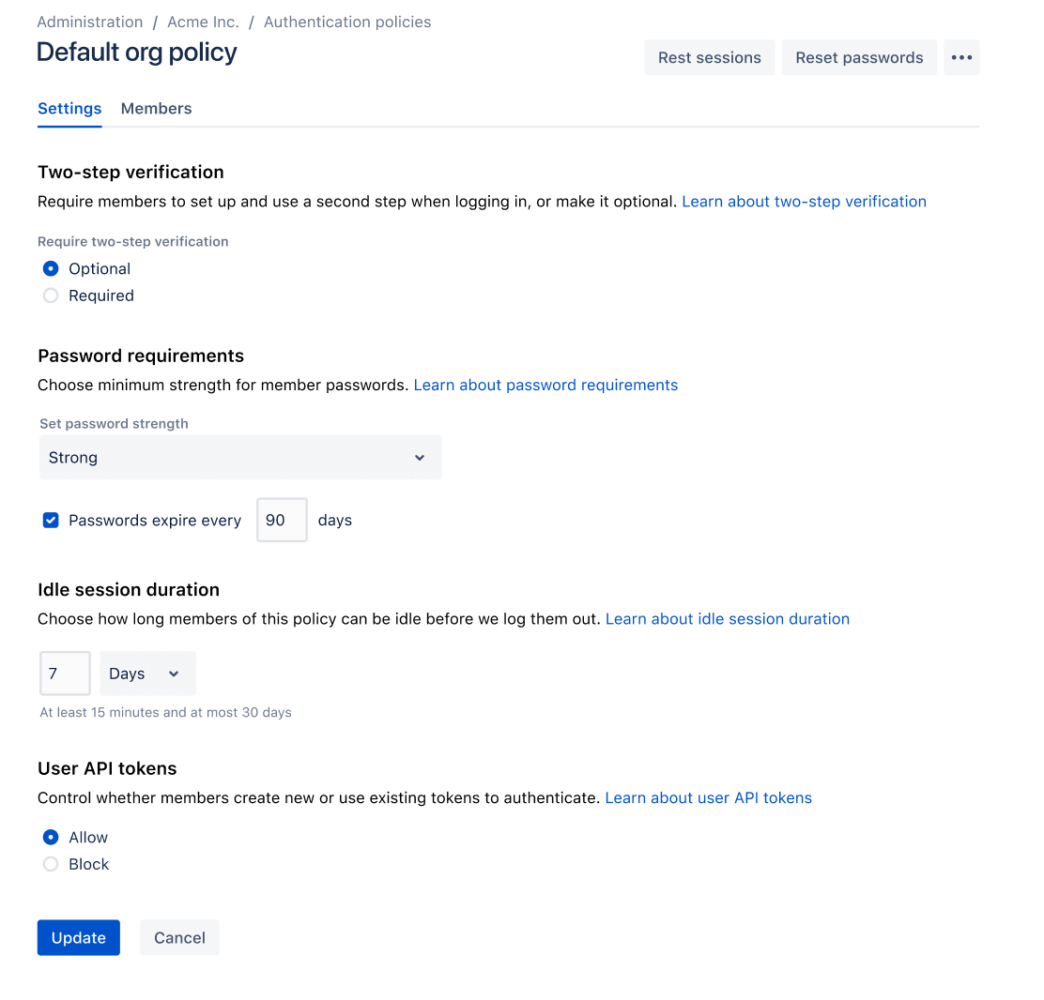Click the idle session duration input

(x=64, y=673)
